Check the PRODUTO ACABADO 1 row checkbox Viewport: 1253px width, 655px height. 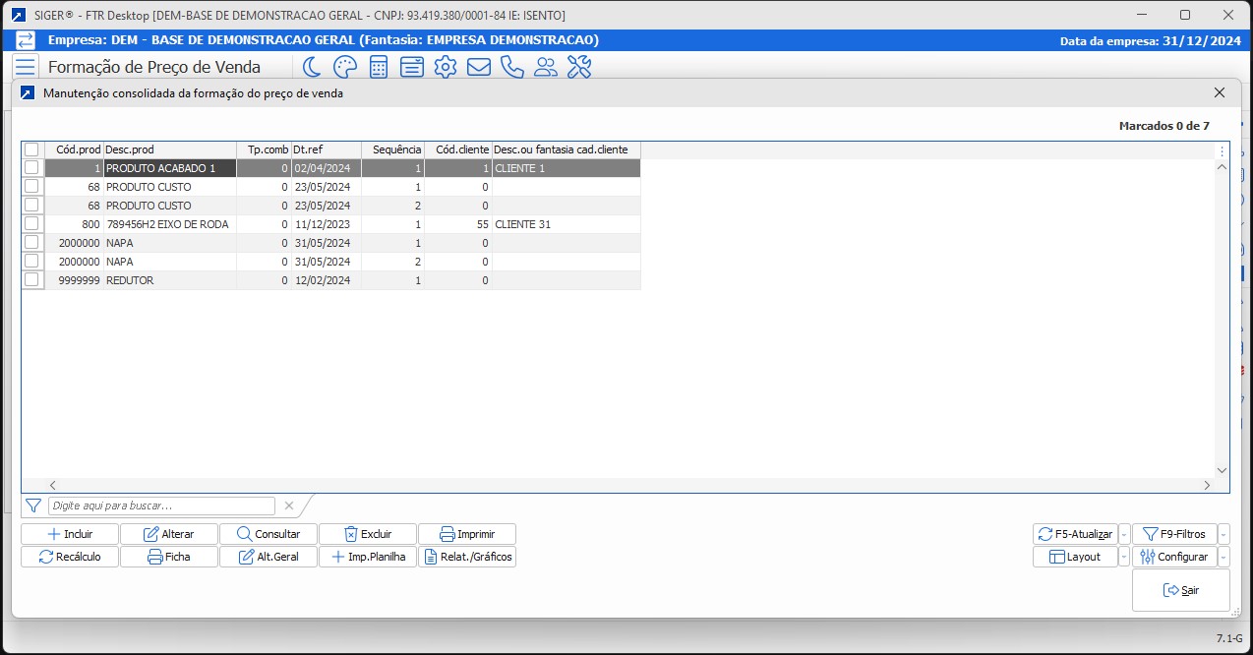click(x=31, y=168)
